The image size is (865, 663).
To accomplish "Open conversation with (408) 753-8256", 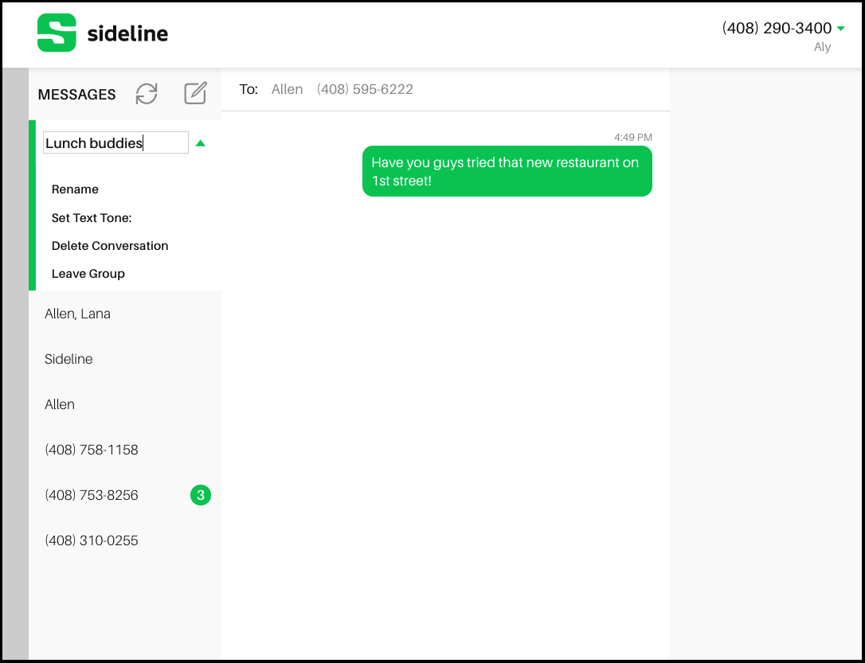I will click(125, 495).
